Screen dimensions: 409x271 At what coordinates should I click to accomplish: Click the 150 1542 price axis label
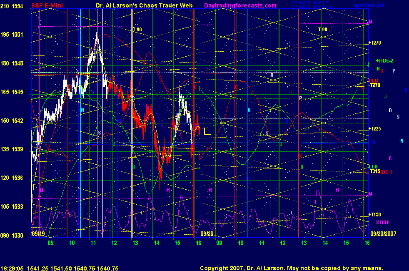(12, 121)
